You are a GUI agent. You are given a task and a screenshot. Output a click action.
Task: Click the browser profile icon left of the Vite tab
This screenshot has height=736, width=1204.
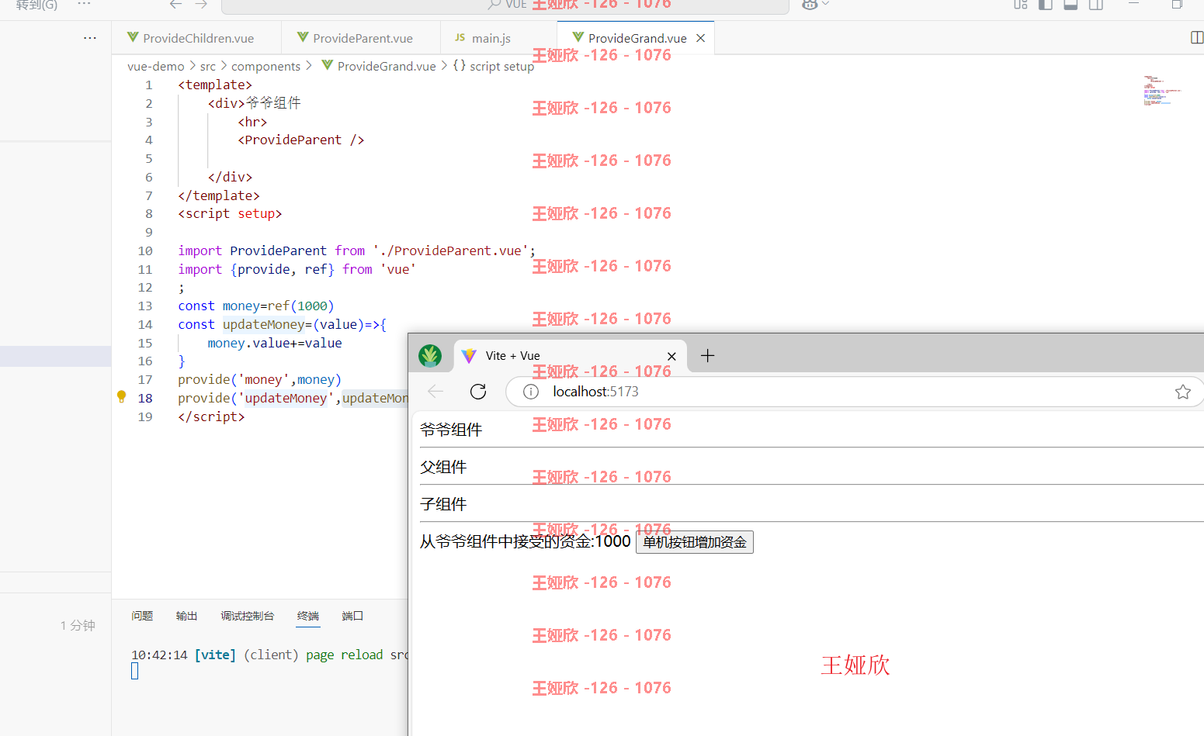click(430, 356)
